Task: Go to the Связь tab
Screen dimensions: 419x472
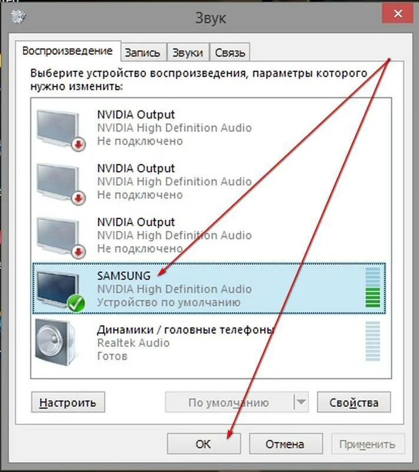Action: [x=230, y=53]
